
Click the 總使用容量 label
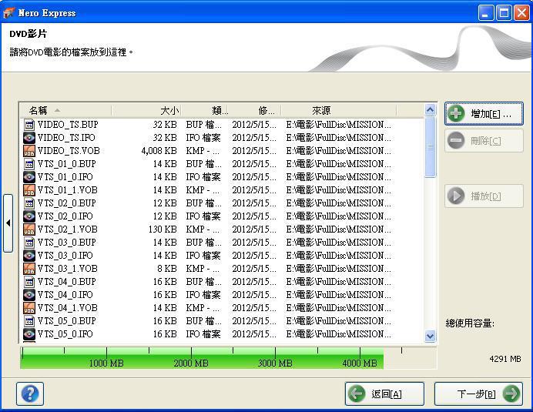(x=470, y=323)
